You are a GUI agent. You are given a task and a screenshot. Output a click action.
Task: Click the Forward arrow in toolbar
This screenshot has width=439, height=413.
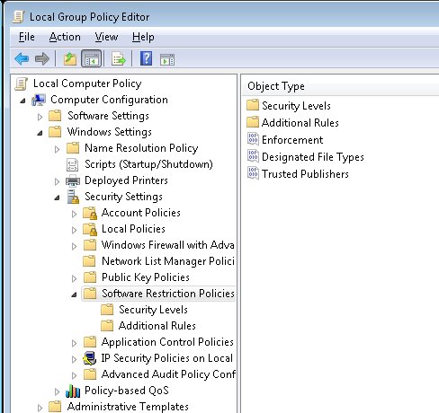click(x=42, y=58)
